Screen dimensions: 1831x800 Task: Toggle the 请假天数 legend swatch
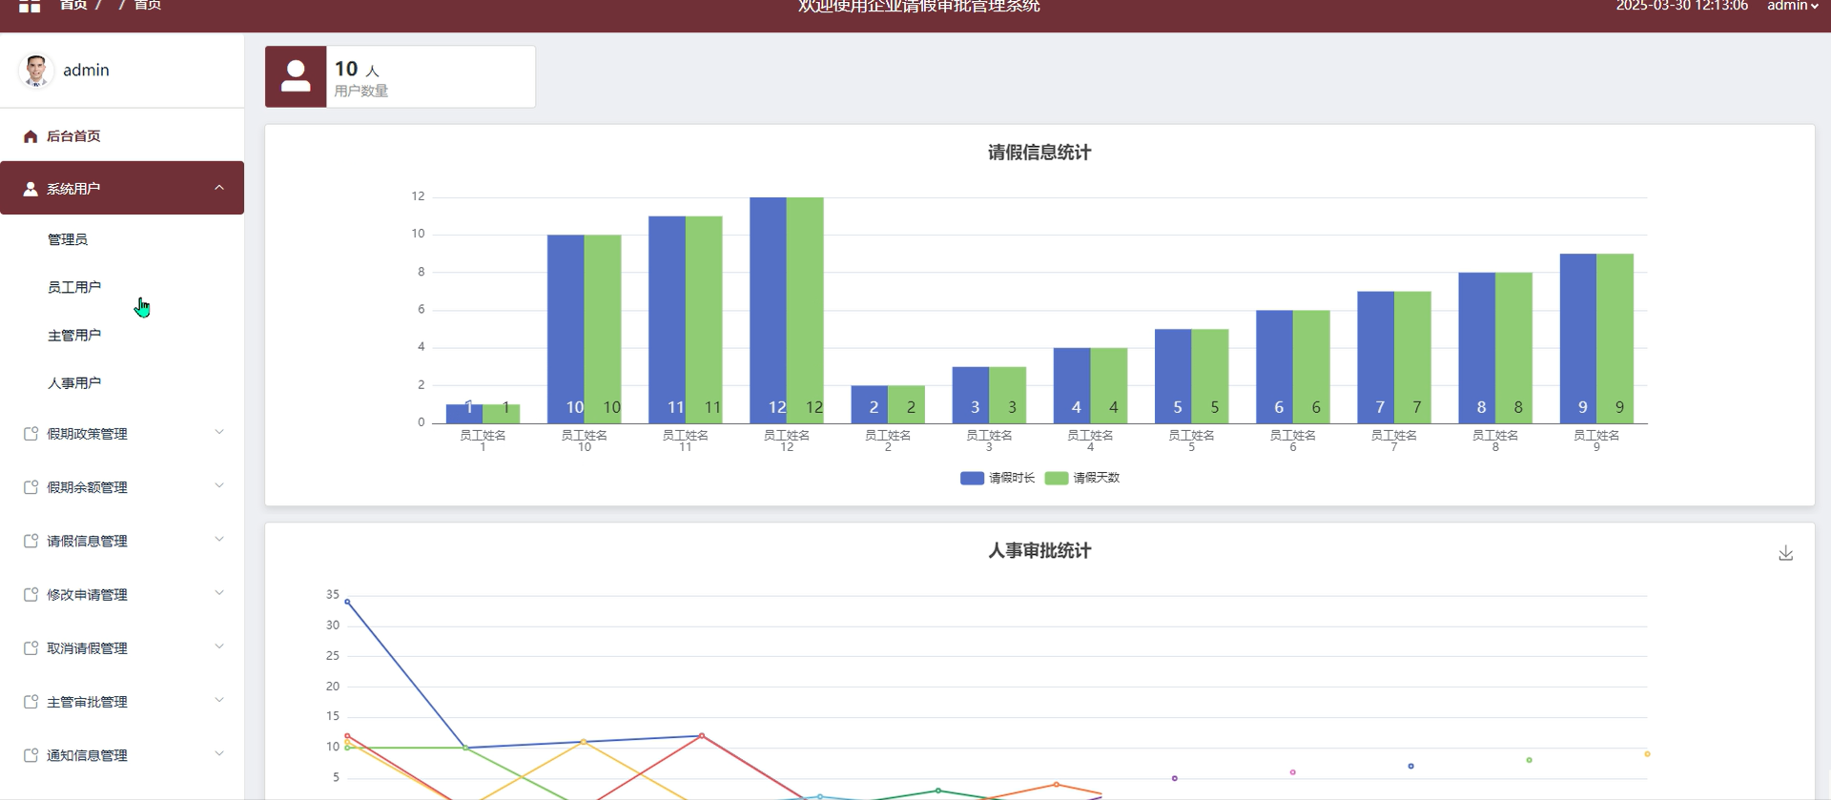1057,478
